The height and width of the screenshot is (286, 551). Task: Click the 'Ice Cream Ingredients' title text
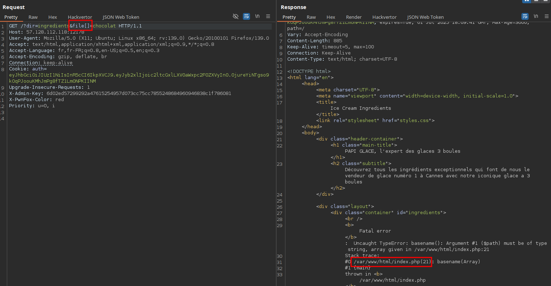click(361, 108)
